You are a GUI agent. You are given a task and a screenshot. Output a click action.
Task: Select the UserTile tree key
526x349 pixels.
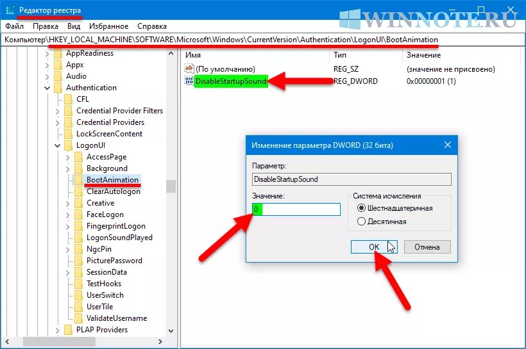pos(99,307)
